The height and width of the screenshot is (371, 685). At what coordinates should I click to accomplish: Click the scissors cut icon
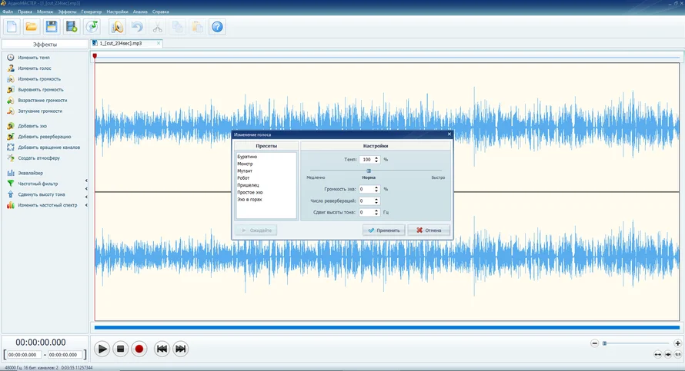157,27
